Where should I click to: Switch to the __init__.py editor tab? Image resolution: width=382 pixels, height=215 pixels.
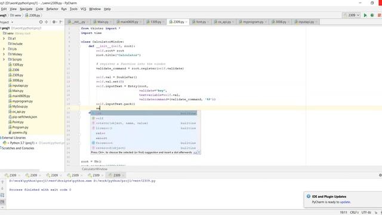78,22
